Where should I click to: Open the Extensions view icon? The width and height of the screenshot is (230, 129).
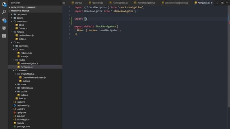(x=4, y=36)
